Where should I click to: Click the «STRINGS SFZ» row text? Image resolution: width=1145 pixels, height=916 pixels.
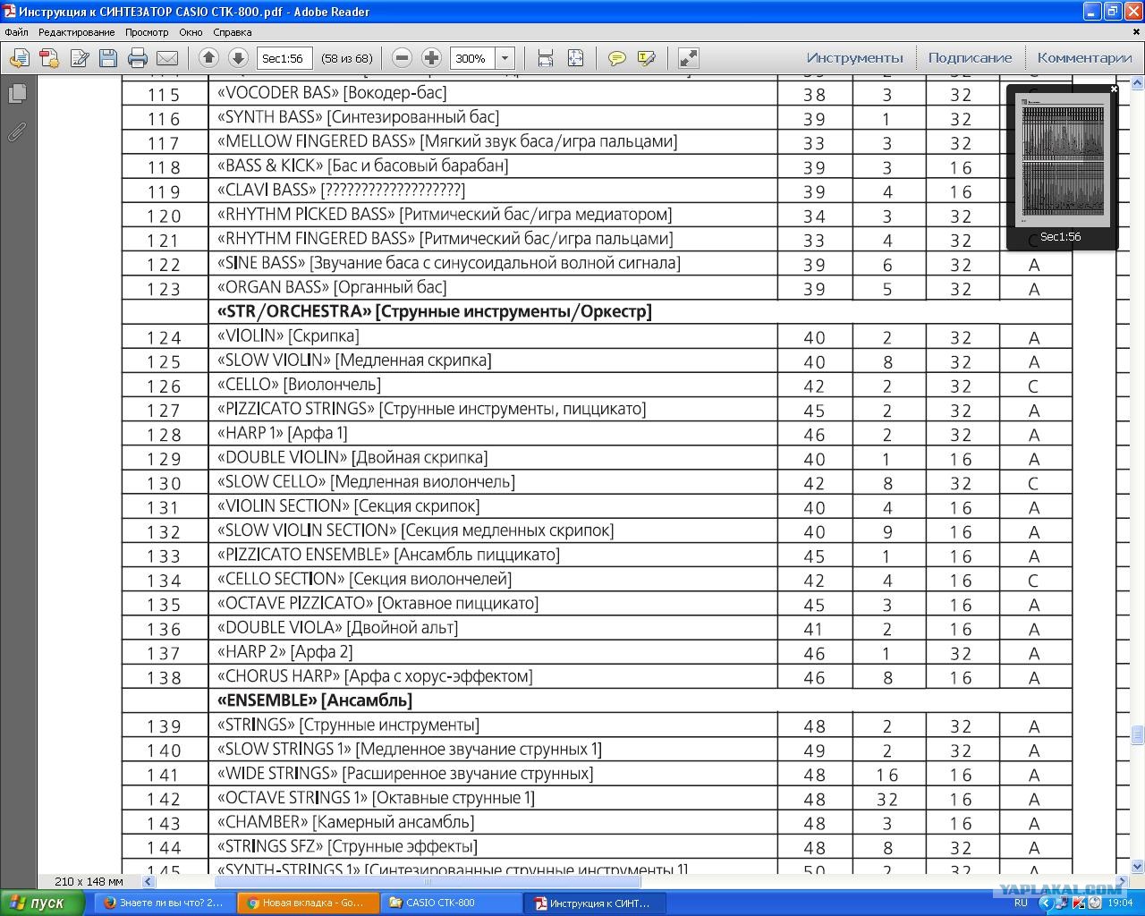[x=347, y=846]
